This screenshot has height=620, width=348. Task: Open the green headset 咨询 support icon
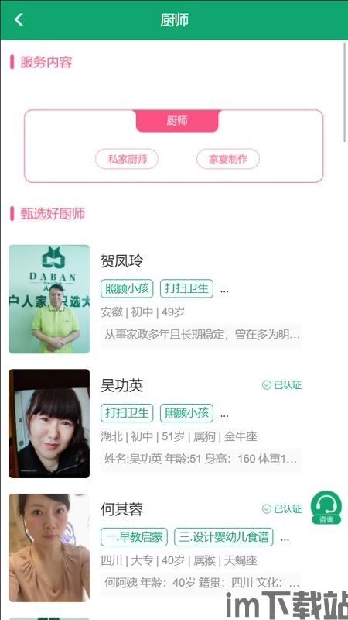[x=326, y=508]
